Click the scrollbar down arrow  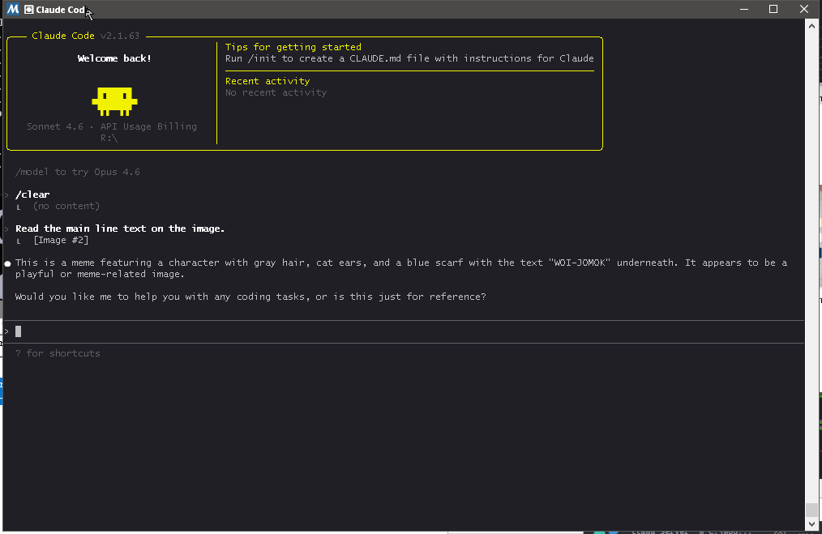point(812,523)
